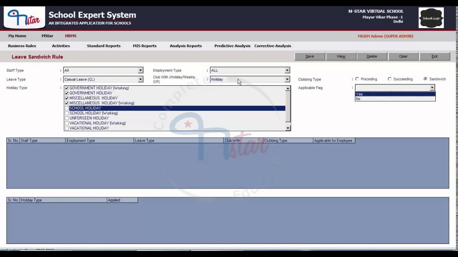The image size is (458, 257).
Task: Click the Exit button
Action: (x=434, y=56)
